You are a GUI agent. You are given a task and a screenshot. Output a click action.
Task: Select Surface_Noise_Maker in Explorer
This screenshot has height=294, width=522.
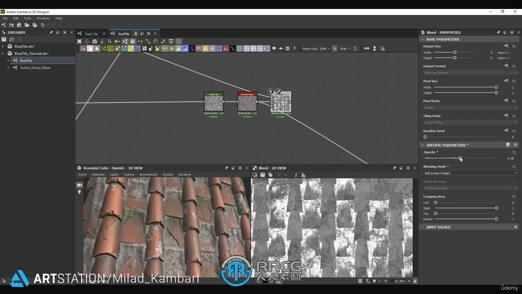click(x=35, y=67)
